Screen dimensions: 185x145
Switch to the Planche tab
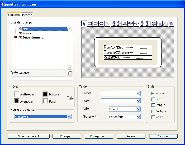(x=27, y=15)
